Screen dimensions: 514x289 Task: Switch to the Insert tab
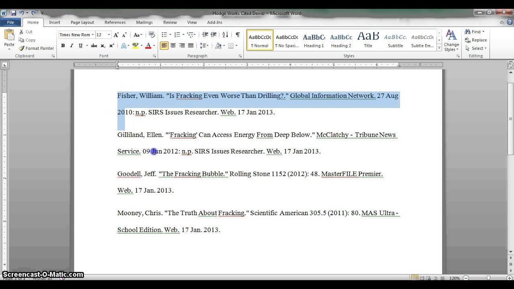tap(55, 22)
